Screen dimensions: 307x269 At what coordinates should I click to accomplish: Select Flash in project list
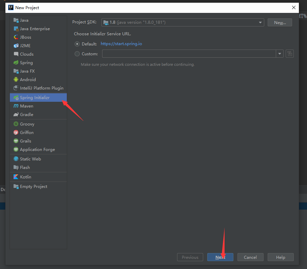pyautogui.click(x=38, y=167)
